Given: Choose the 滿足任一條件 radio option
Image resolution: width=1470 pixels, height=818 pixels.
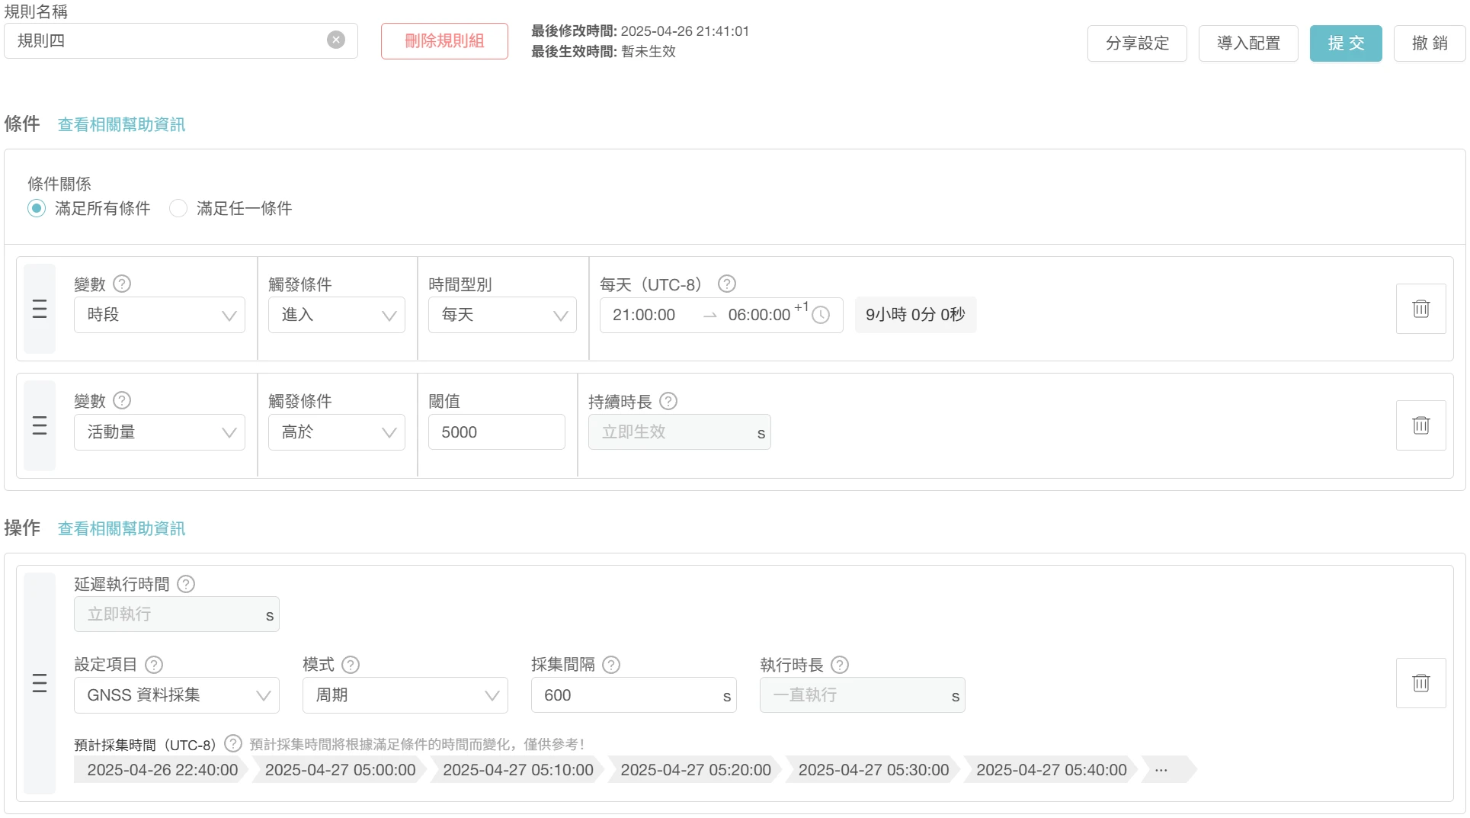Looking at the screenshot, I should (x=178, y=208).
